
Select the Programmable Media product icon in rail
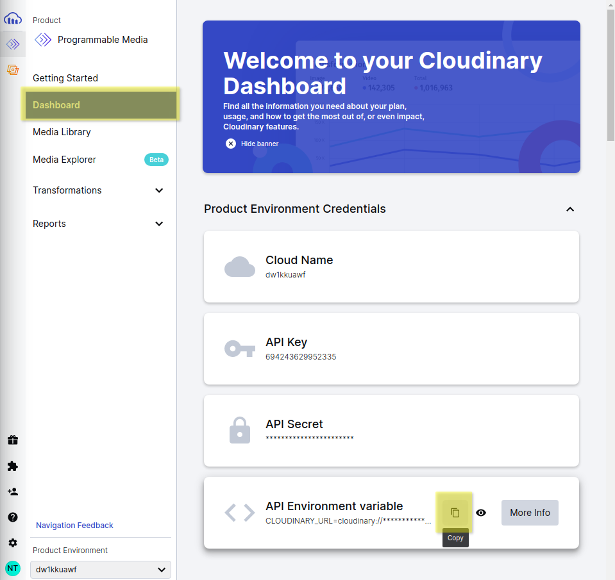tap(13, 44)
